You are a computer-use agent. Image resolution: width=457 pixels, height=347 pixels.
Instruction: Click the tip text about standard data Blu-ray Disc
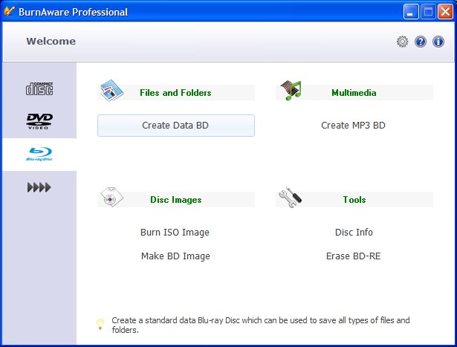261,325
